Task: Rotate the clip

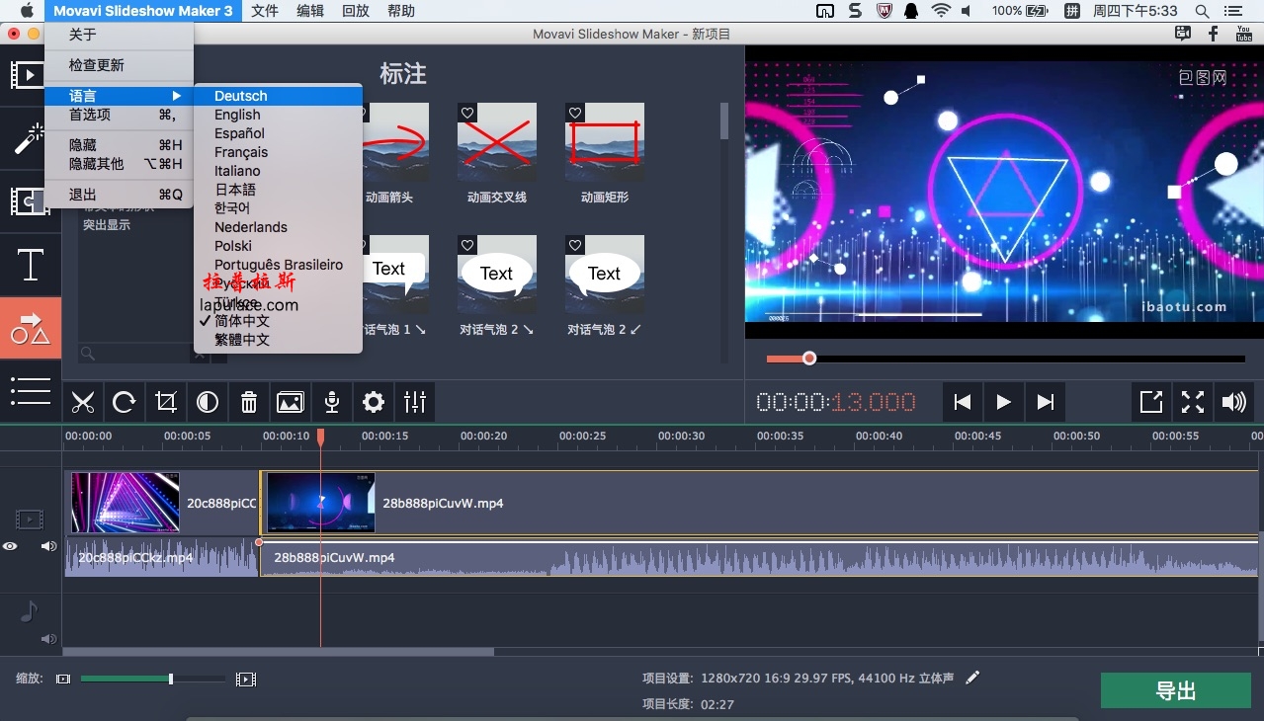Action: click(x=125, y=402)
